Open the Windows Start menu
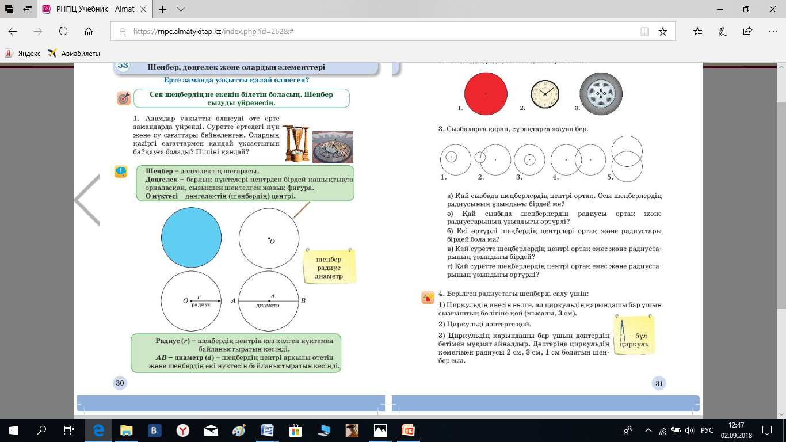The image size is (786, 442). [14, 430]
